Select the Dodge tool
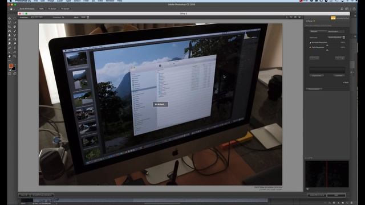This screenshot has height=205, width=365. point(15,43)
